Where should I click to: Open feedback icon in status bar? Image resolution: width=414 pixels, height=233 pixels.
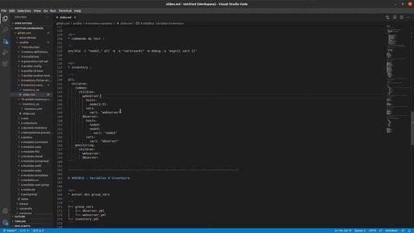[x=403, y=230]
